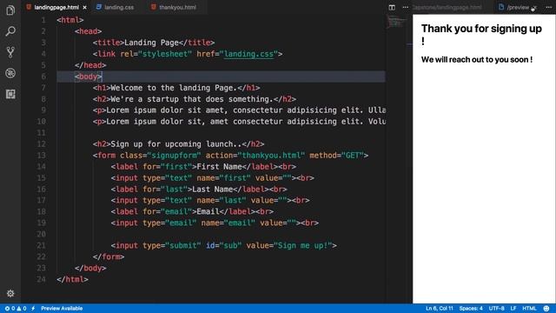Click 'Welcome to the landing Page.' heading code
556x313 pixels.
point(174,88)
